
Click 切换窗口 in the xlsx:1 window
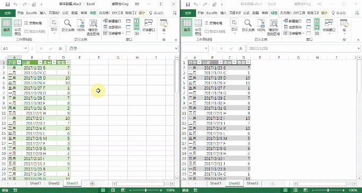tap(329, 26)
